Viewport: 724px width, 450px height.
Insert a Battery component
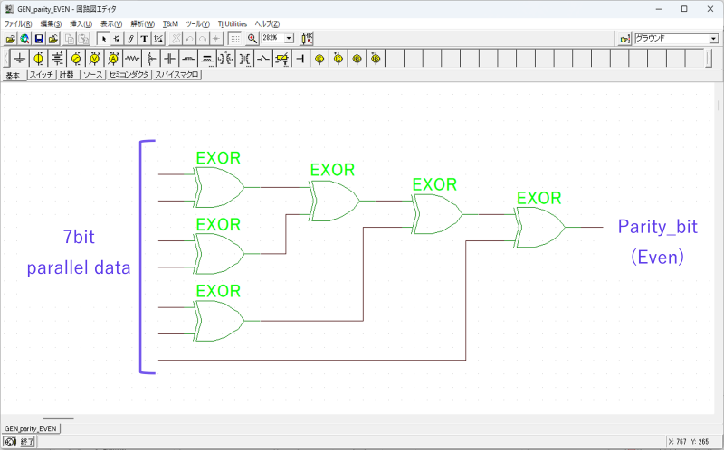pos(57,59)
